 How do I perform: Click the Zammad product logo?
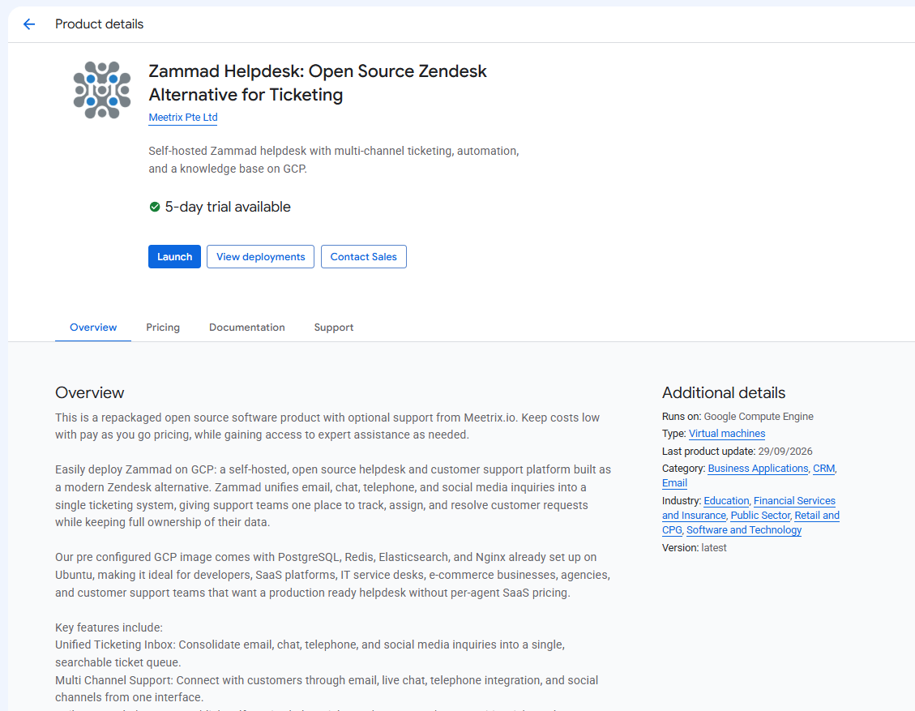tap(102, 90)
